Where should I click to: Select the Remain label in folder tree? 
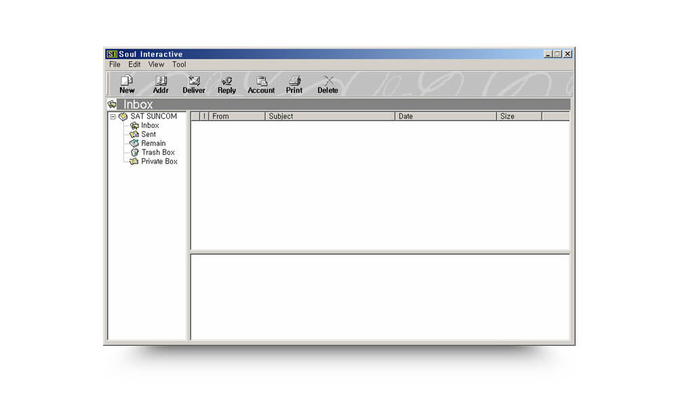click(153, 143)
